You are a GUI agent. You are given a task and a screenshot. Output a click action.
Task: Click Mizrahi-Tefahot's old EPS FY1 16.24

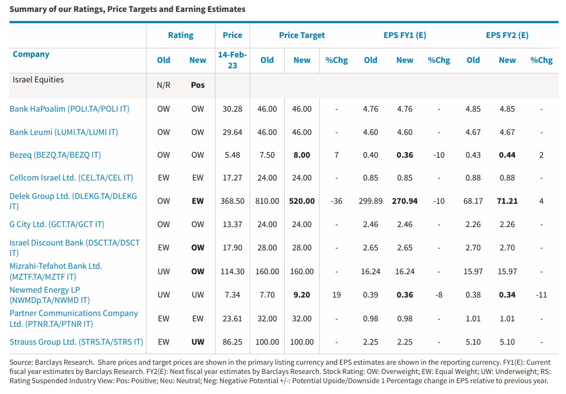click(370, 271)
